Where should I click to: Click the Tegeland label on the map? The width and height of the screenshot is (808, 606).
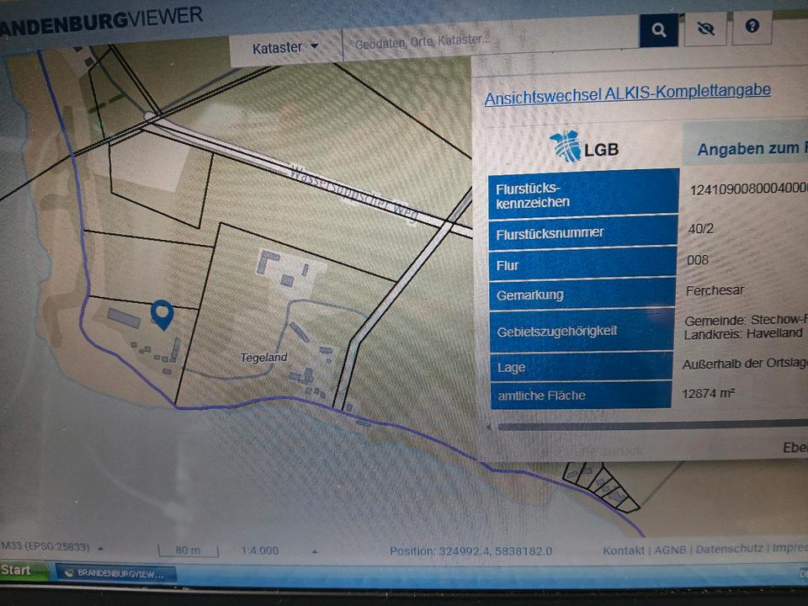click(x=263, y=358)
